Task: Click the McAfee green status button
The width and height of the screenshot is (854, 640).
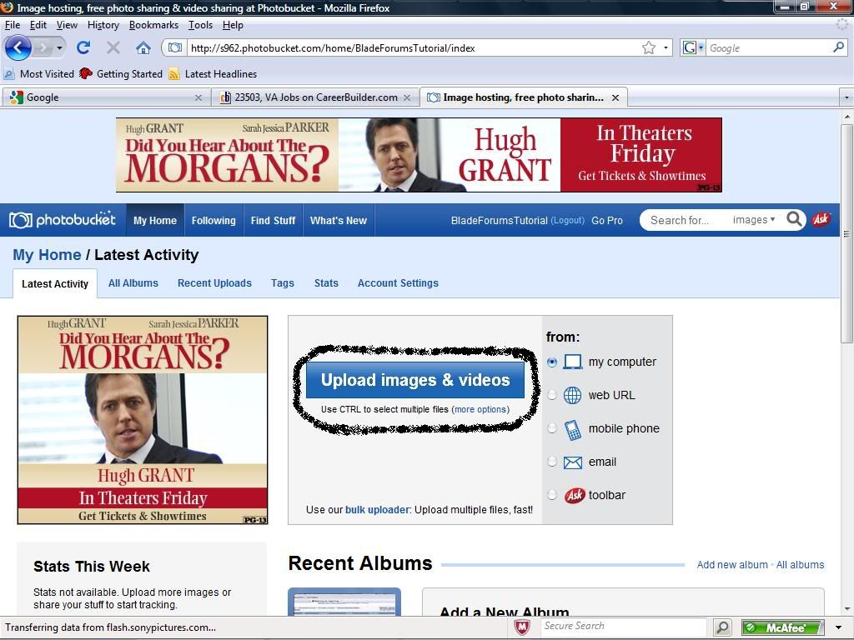Action: tap(782, 627)
